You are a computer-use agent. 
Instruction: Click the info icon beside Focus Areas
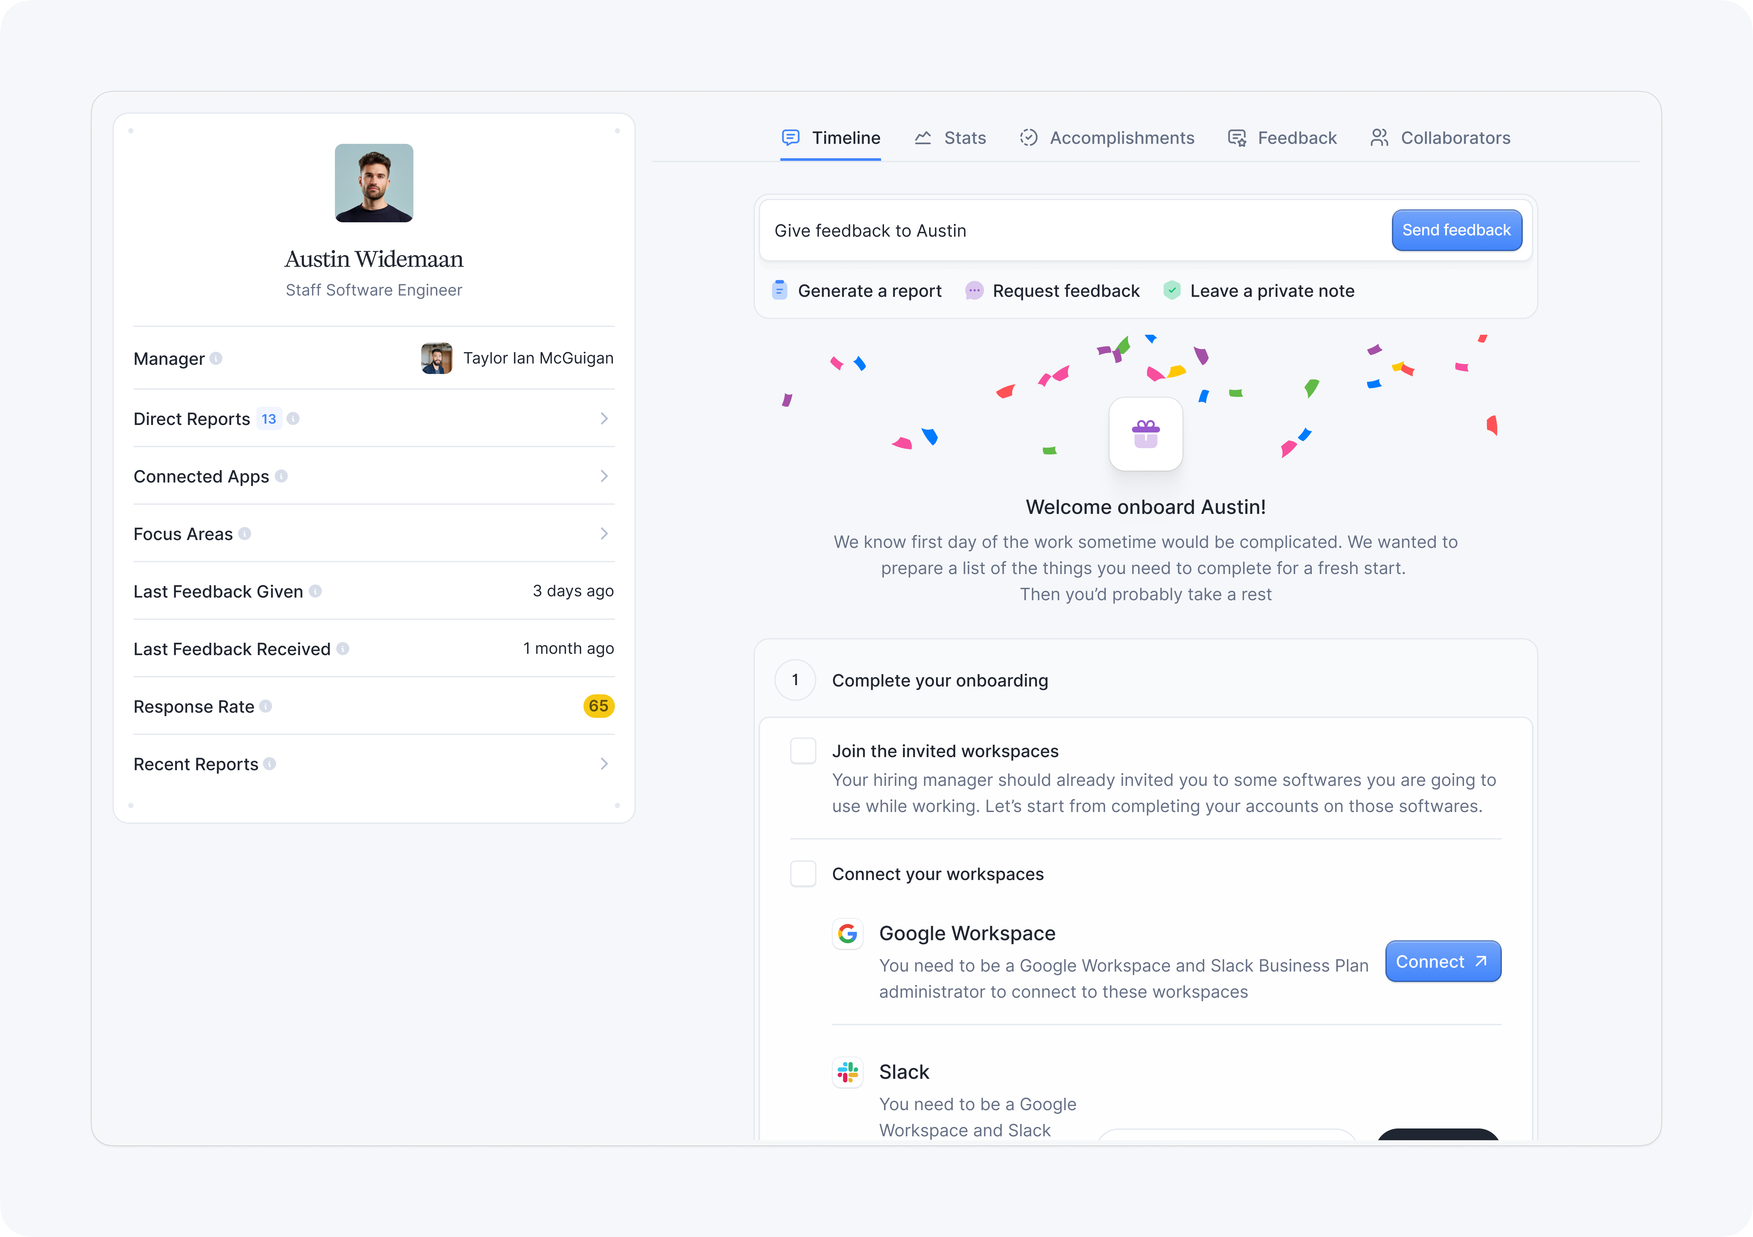click(x=245, y=534)
